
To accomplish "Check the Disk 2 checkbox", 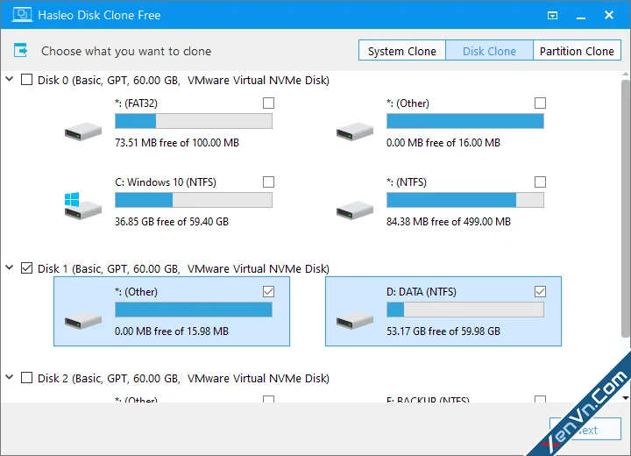I will (26, 377).
